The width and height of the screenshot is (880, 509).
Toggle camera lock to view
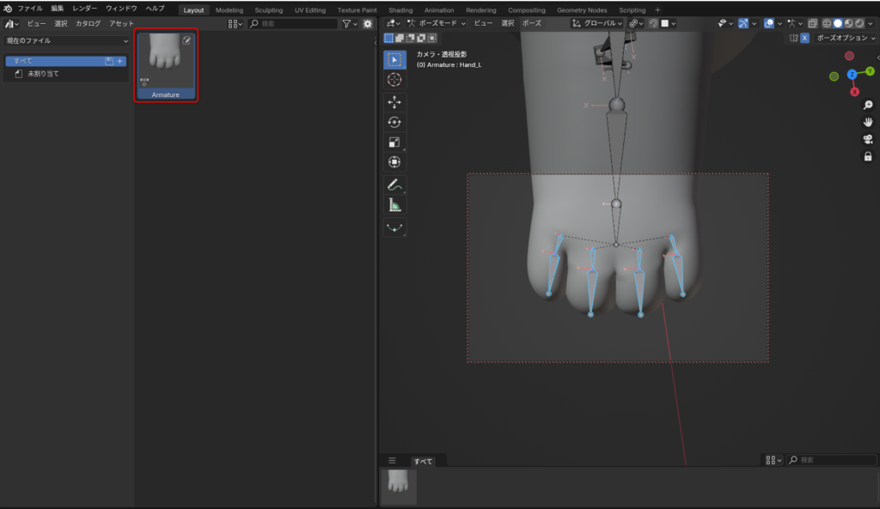pyautogui.click(x=868, y=157)
